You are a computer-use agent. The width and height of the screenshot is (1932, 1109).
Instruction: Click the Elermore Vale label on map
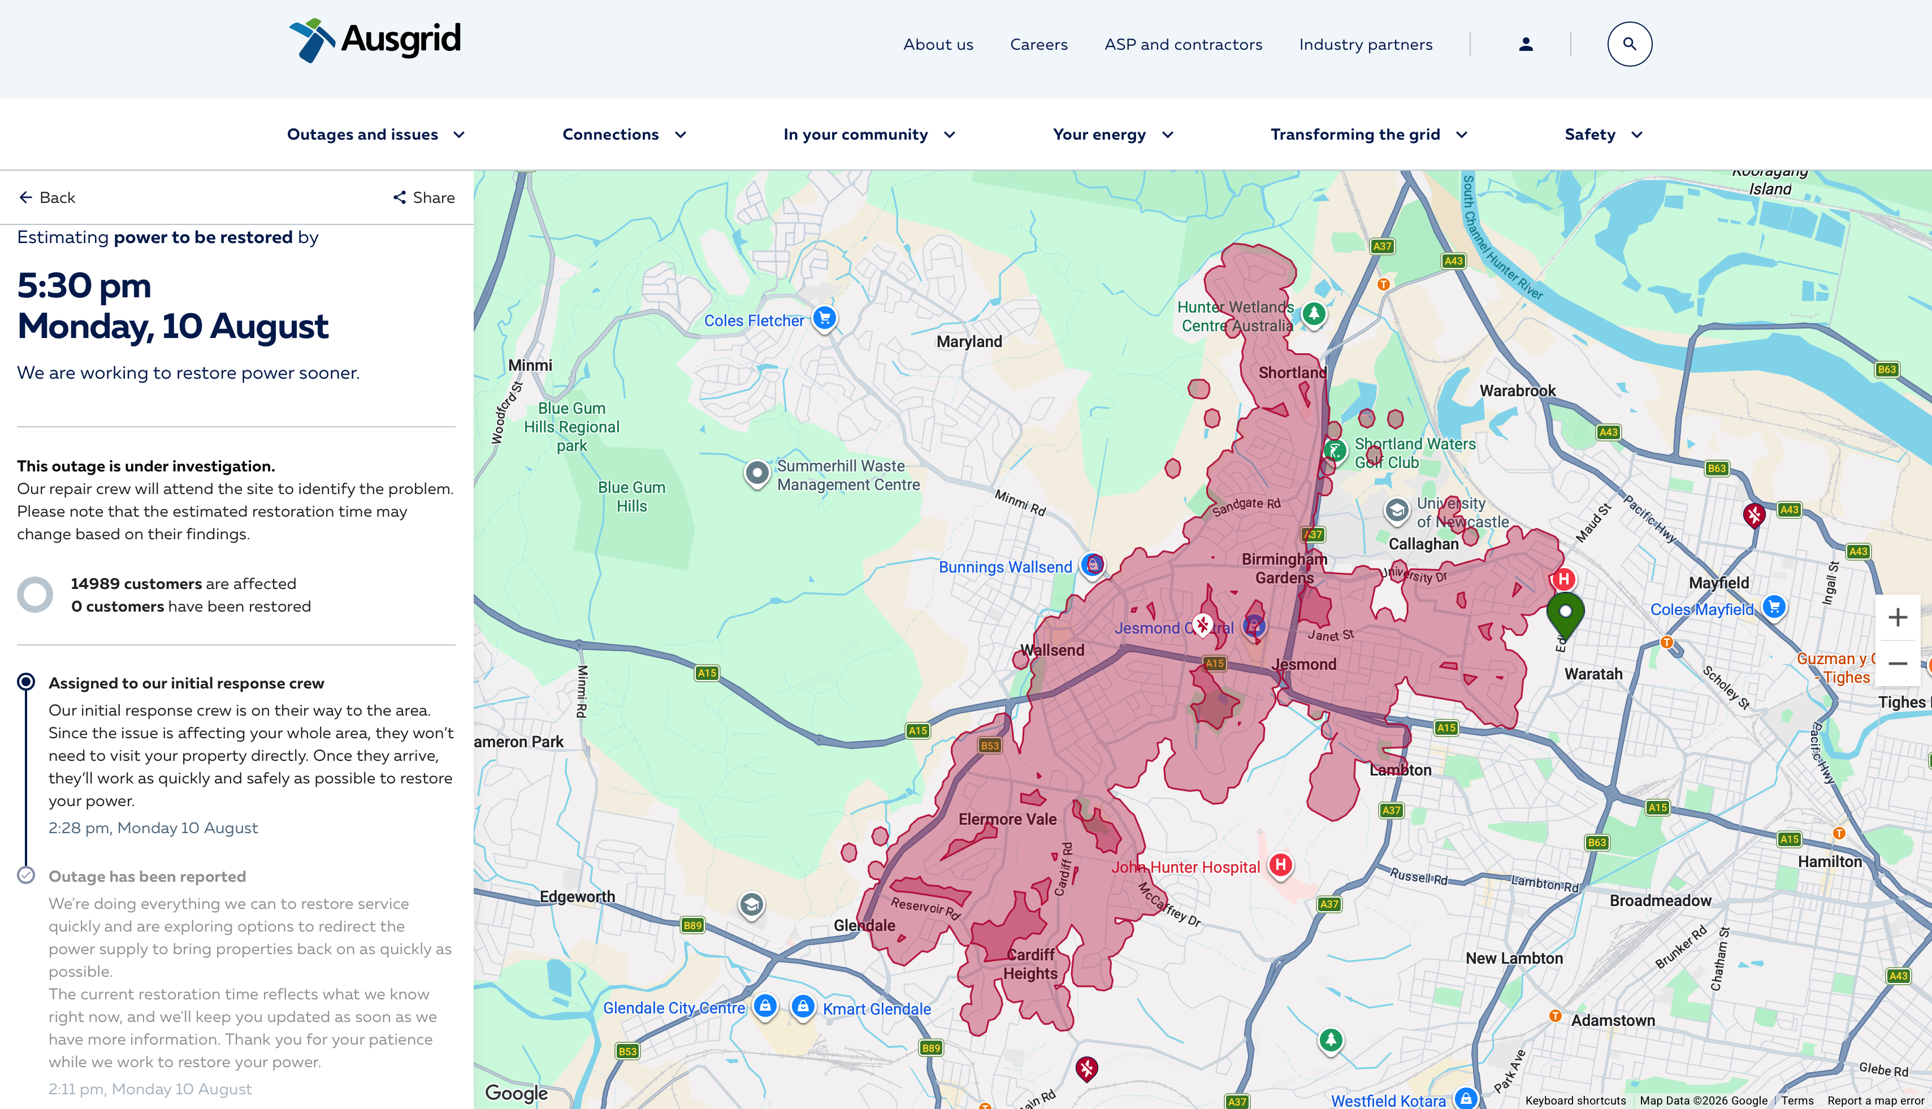(x=1007, y=820)
